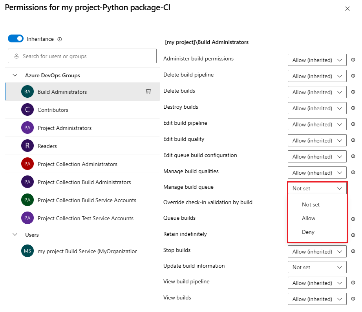362x312 pixels.
Task: Open the Edit build quality dropdown
Action: coord(317,140)
